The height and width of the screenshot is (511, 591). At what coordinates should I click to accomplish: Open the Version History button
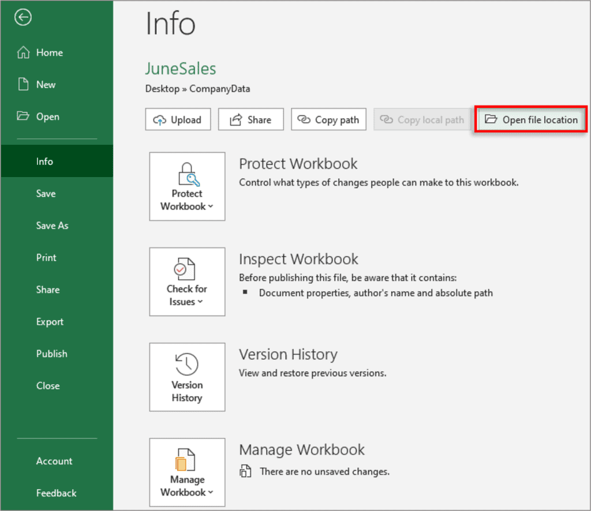tap(187, 377)
